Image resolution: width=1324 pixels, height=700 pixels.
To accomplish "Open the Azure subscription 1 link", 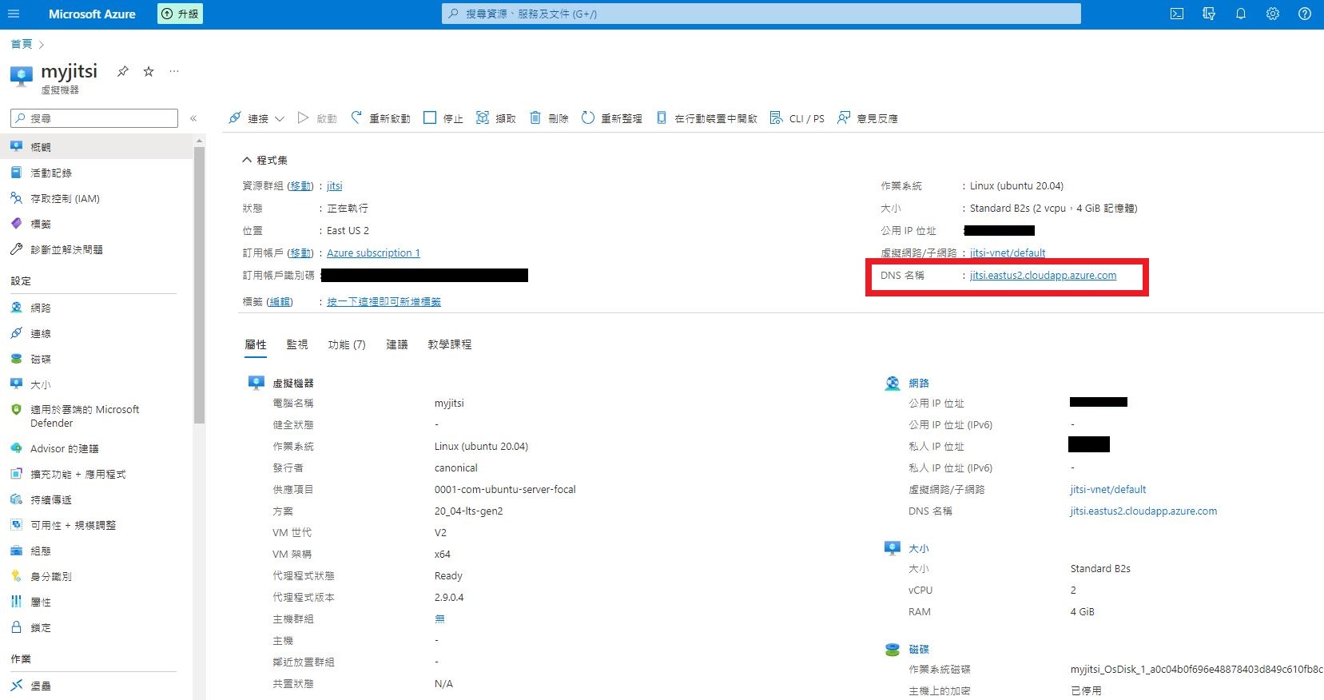I will [373, 253].
